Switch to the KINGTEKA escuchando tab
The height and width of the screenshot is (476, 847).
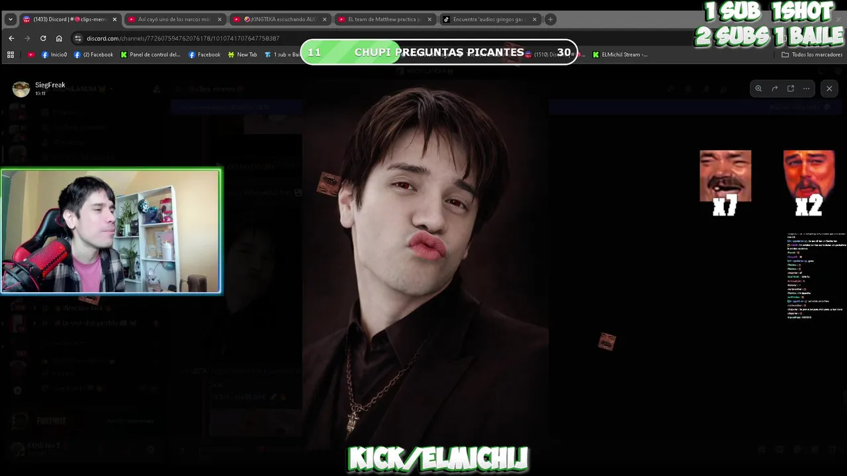click(x=280, y=19)
